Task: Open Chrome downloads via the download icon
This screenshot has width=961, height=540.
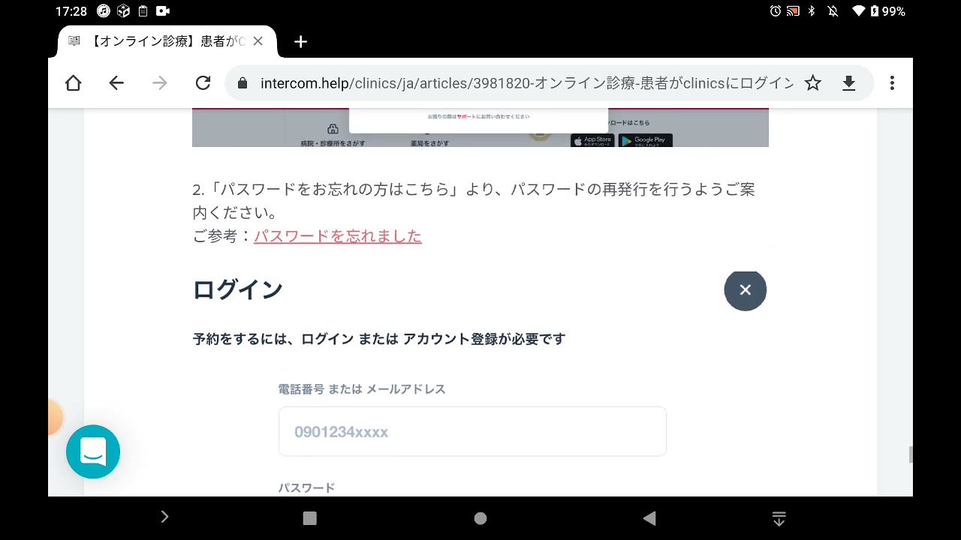Action: click(849, 83)
